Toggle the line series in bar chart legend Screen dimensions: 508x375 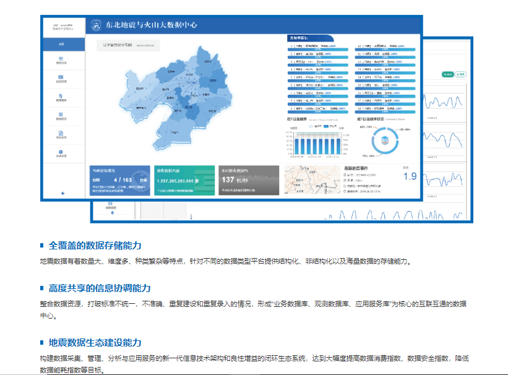(315, 126)
